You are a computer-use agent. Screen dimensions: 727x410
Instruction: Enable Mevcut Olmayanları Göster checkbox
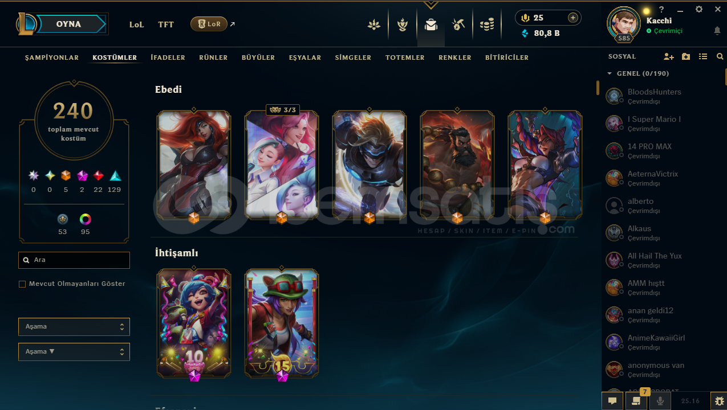[22, 284]
